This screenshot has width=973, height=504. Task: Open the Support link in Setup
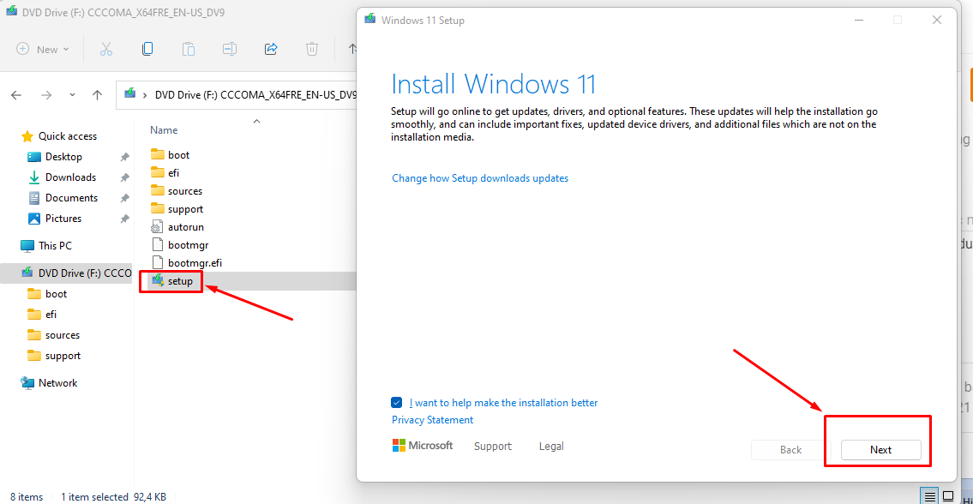(493, 446)
